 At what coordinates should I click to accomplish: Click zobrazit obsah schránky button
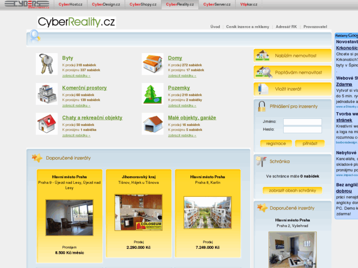point(293,190)
